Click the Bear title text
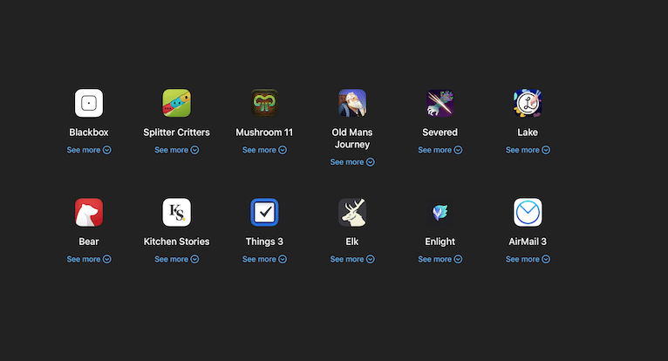The image size is (668, 361). point(89,242)
